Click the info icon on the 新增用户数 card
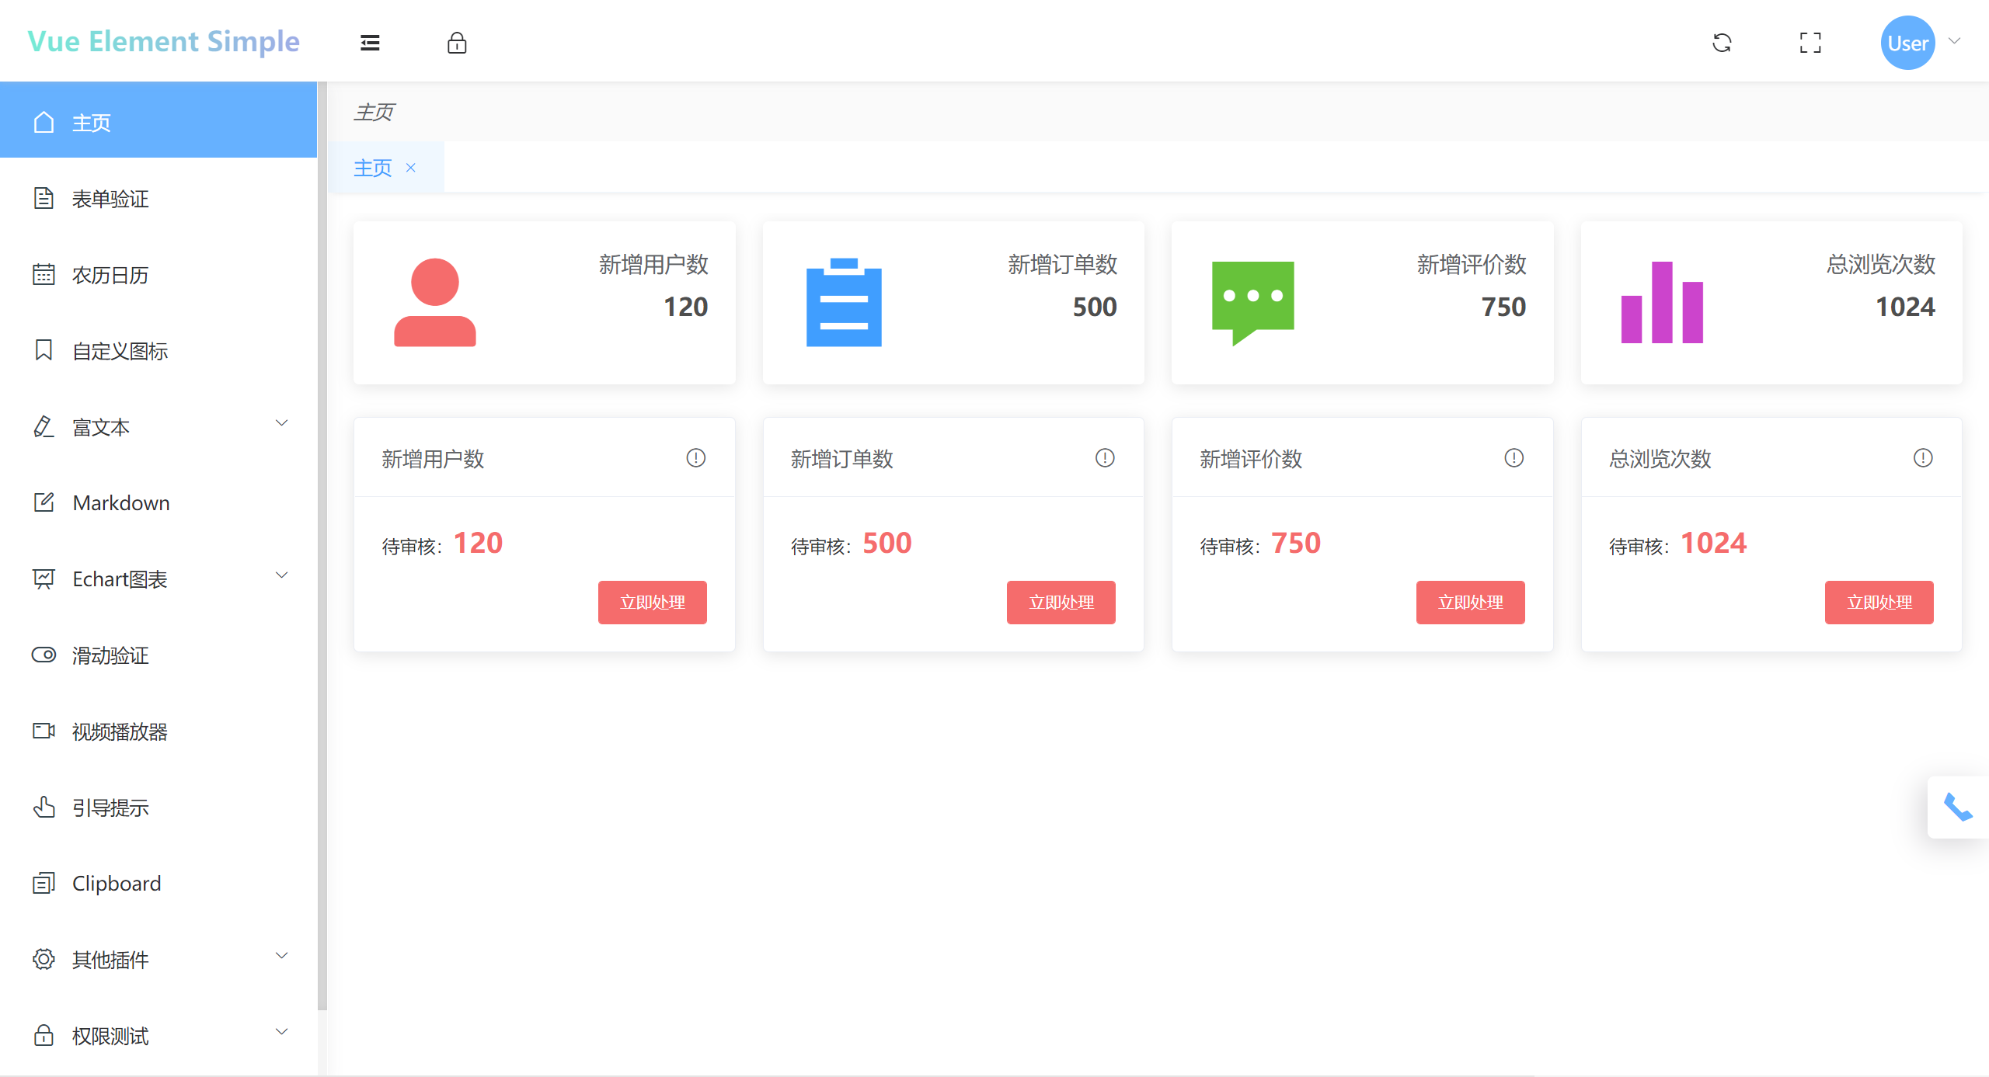The image size is (1989, 1077). pyautogui.click(x=695, y=458)
